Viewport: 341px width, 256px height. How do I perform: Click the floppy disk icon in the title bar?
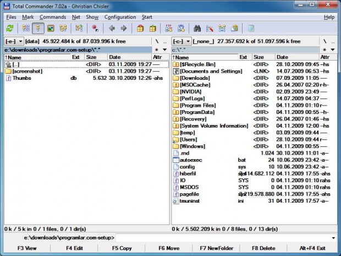[7, 6]
